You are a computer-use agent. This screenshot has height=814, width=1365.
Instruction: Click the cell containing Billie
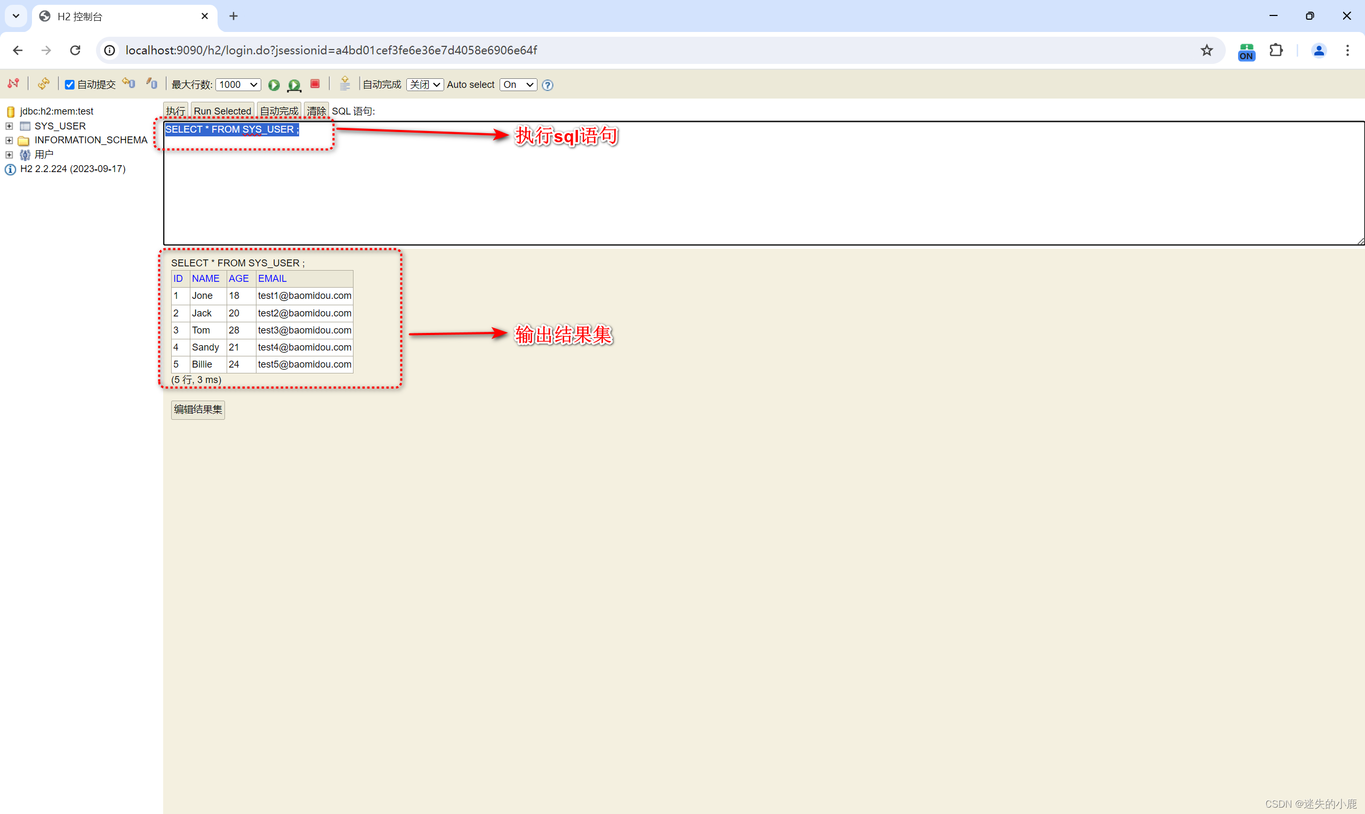[x=208, y=364]
